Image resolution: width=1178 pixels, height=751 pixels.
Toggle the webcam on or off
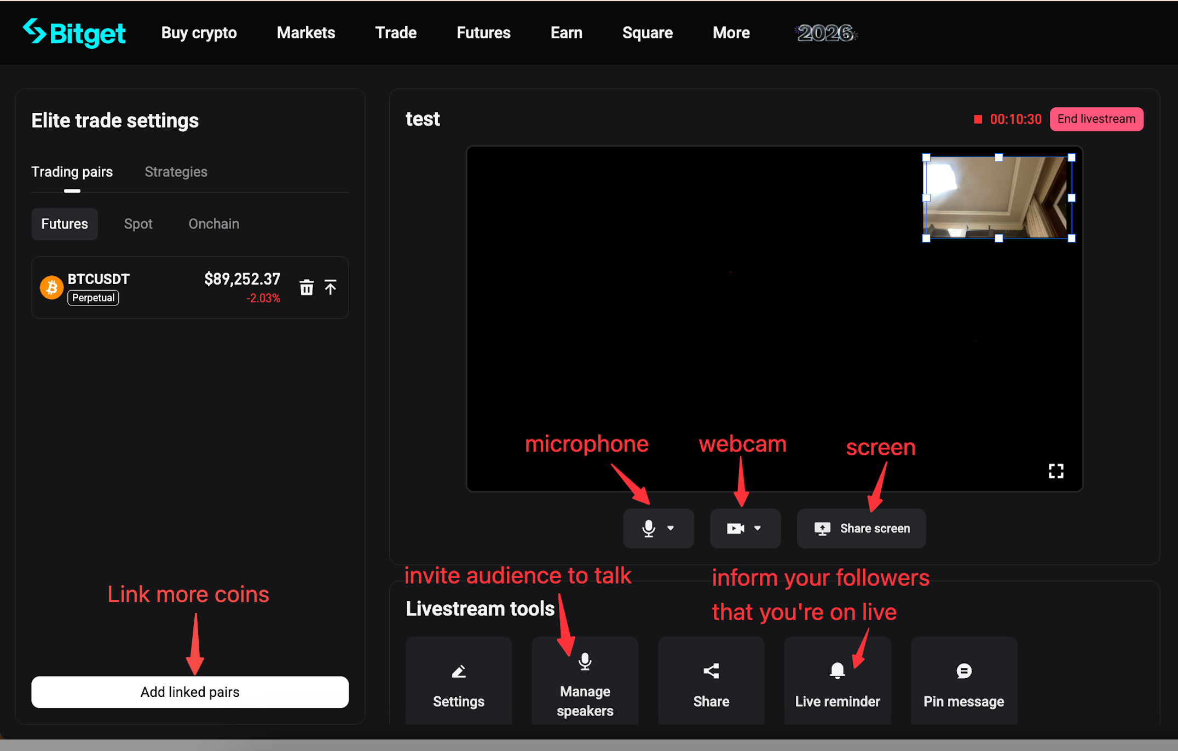[735, 528]
